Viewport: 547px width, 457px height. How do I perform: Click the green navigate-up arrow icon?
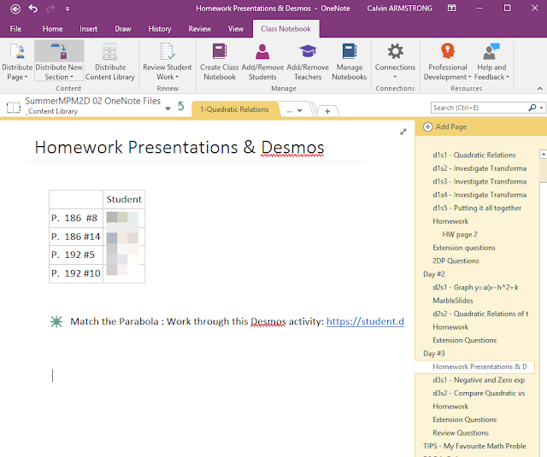point(180,106)
